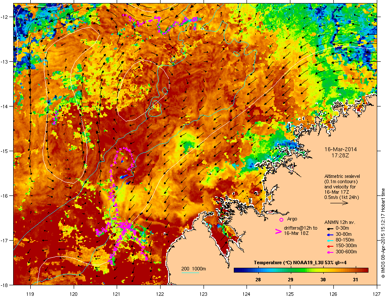
Task: Click the magenta drifters arrowhead symbol
Action: 278,231
